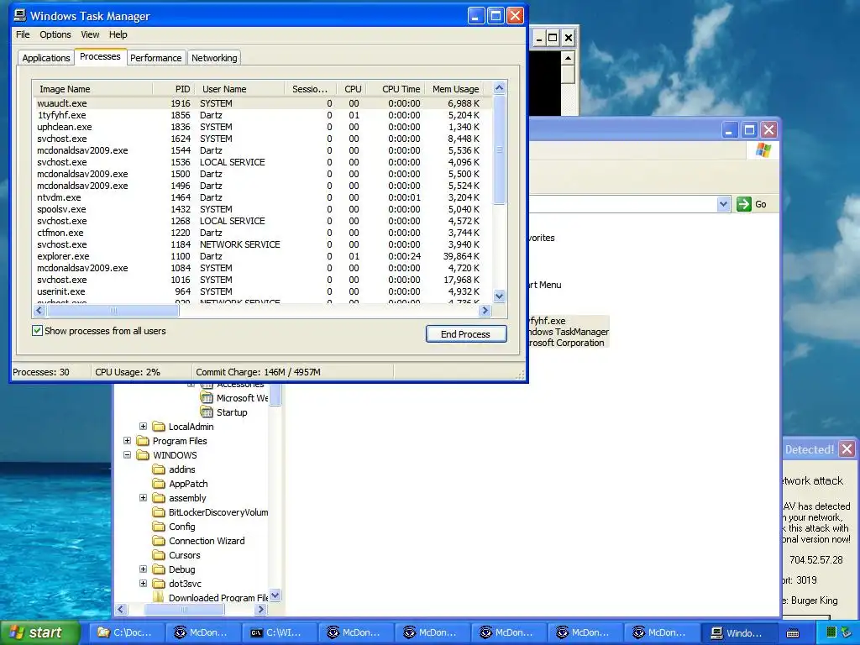Expand the Debug folder node
The image size is (860, 645).
[143, 569]
